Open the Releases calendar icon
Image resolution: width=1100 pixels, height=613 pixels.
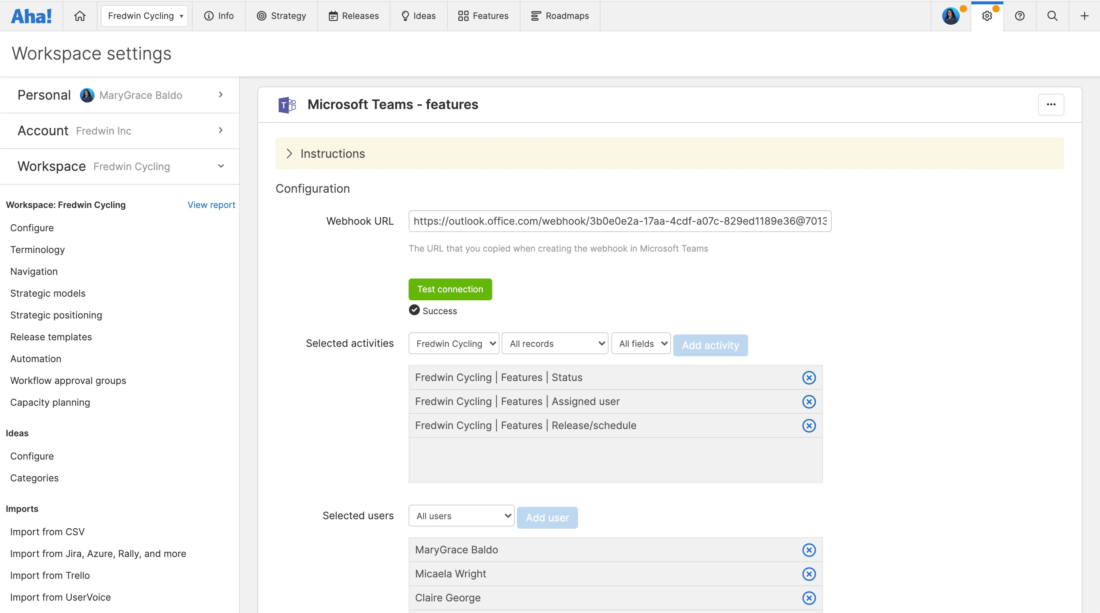pos(333,16)
